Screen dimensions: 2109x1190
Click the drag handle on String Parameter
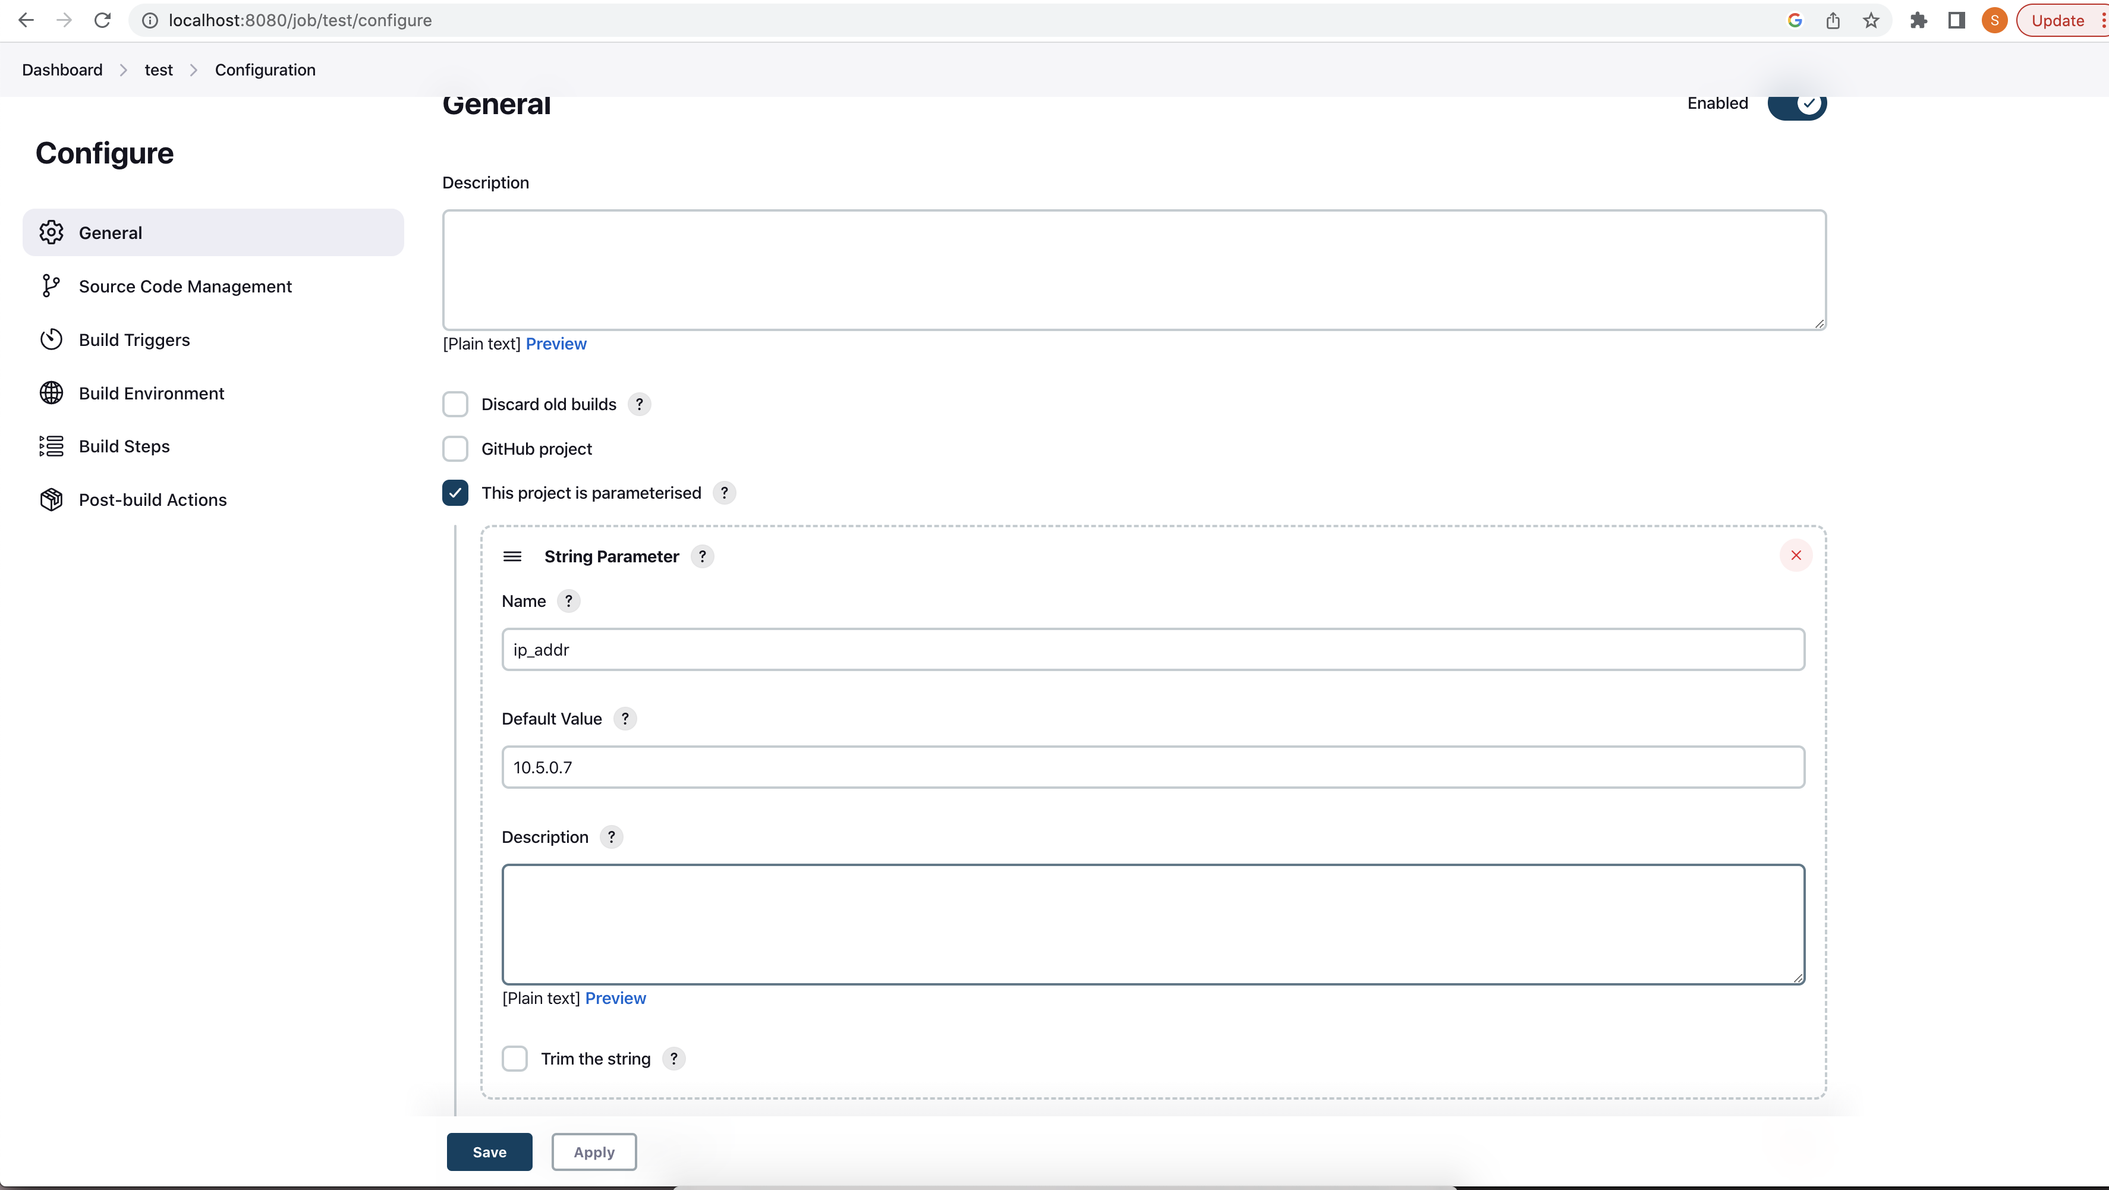[512, 556]
